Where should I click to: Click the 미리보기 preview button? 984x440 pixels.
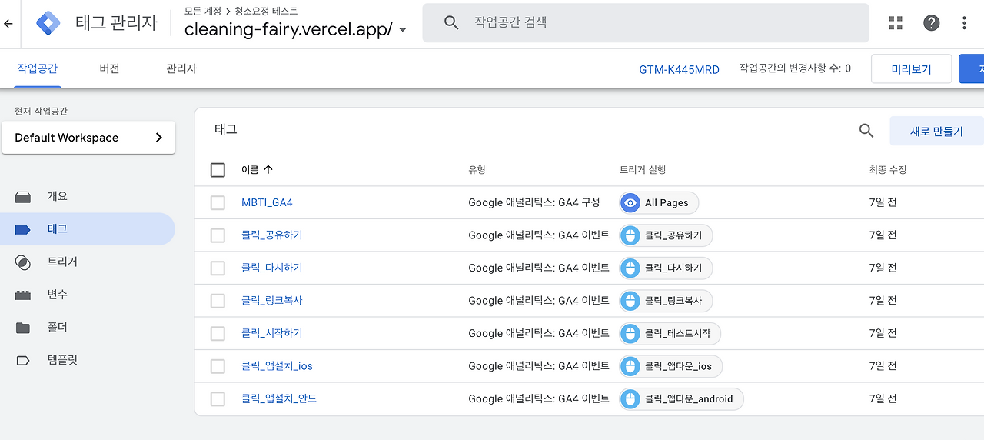911,69
